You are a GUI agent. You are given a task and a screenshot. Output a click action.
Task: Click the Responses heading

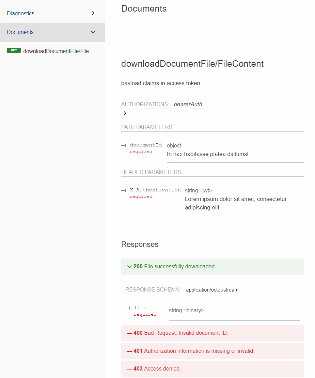[140, 244]
